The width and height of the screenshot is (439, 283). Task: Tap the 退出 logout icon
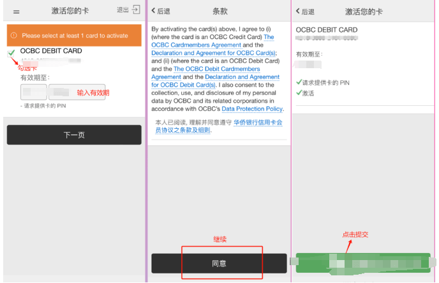pyautogui.click(x=135, y=11)
